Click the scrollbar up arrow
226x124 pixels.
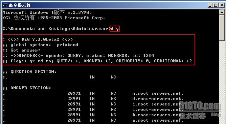tap(222, 12)
